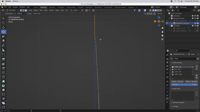Image resolution: width=200 pixels, height=112 pixels.
Task: Select the Transform tool
Action: 3,41
